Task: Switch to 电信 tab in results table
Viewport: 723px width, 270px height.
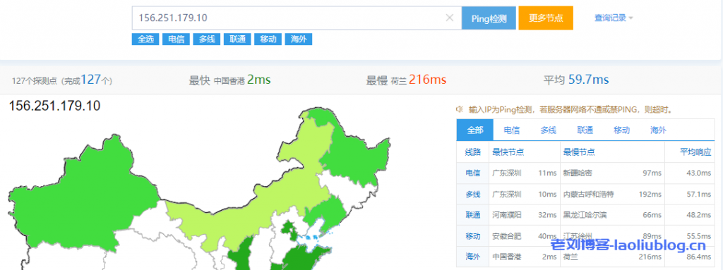Action: pyautogui.click(x=511, y=130)
